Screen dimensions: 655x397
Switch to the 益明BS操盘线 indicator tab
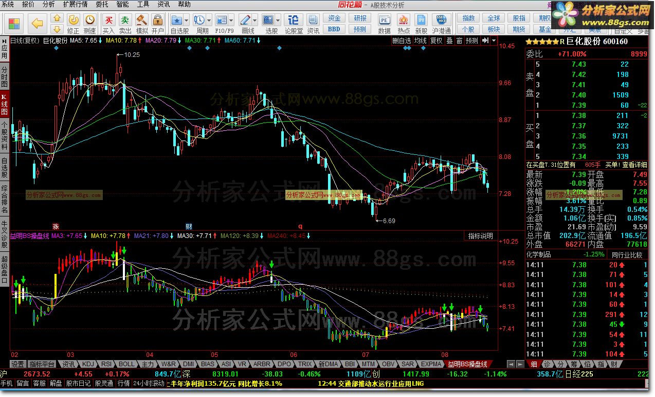[x=467, y=364]
